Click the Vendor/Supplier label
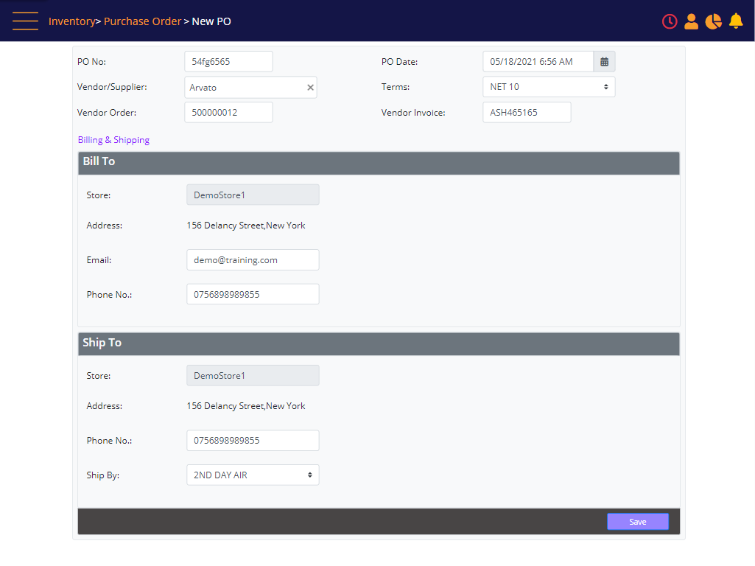 tap(112, 87)
